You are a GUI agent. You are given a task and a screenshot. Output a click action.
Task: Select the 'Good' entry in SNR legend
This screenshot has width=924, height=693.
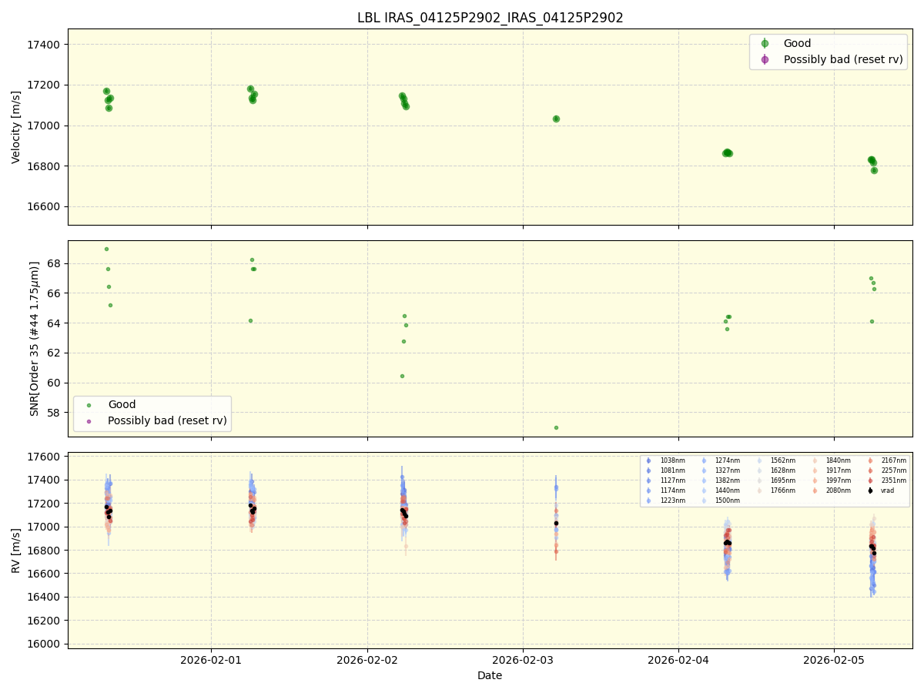pyautogui.click(x=122, y=405)
